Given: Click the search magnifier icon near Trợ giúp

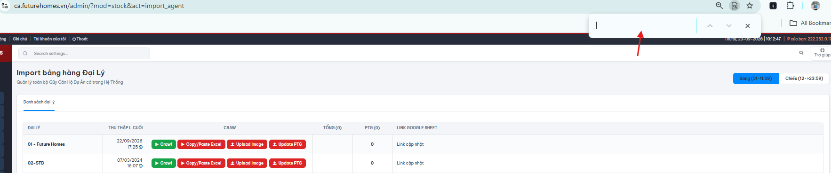Looking at the screenshot, I should [x=801, y=53].
